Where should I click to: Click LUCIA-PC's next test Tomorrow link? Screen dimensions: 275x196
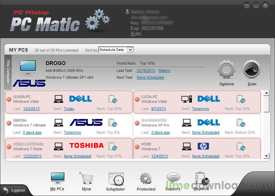pos(200,109)
